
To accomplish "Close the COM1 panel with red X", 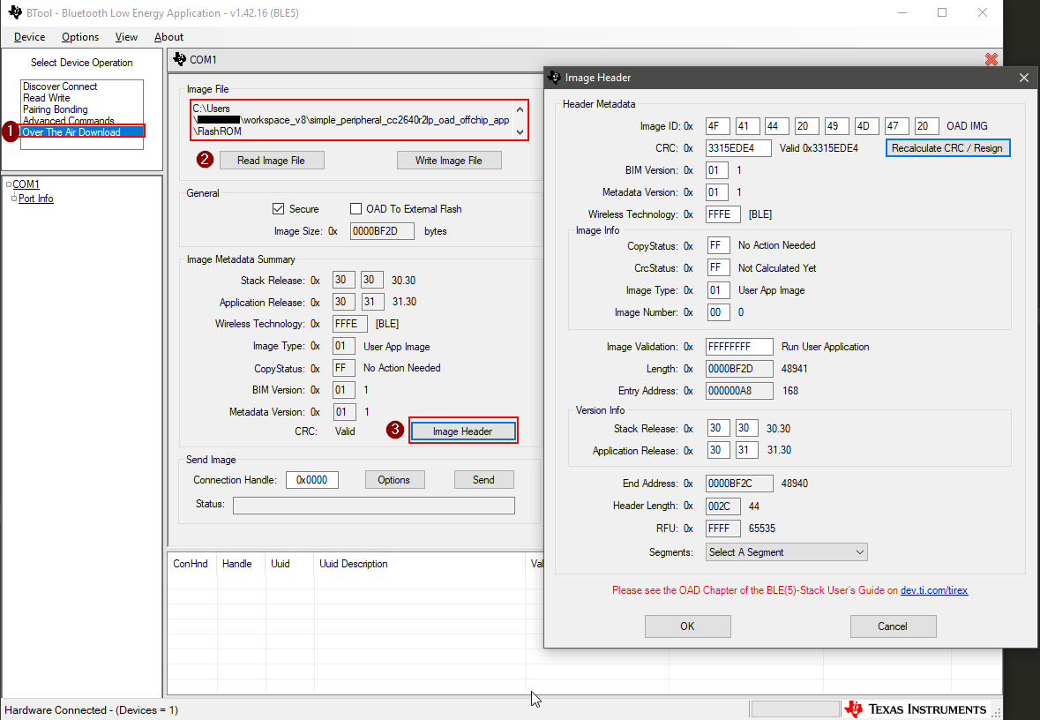I will tap(991, 59).
